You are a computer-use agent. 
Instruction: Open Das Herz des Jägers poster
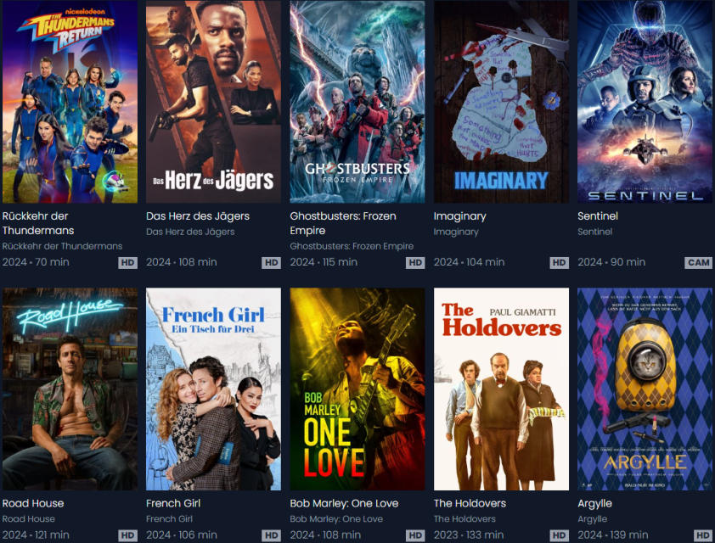(x=213, y=102)
